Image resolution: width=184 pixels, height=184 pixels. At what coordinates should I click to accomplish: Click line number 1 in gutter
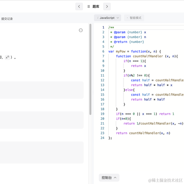coord(103,28)
